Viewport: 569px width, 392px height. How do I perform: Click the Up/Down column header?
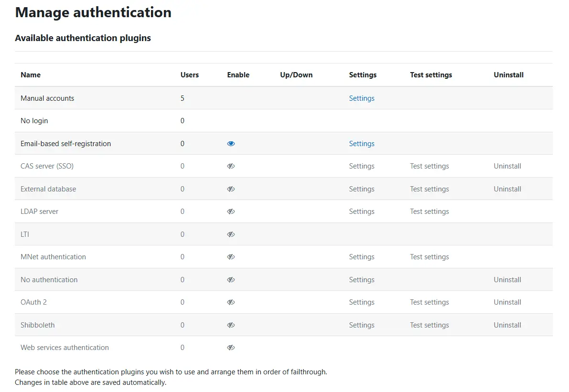point(296,74)
